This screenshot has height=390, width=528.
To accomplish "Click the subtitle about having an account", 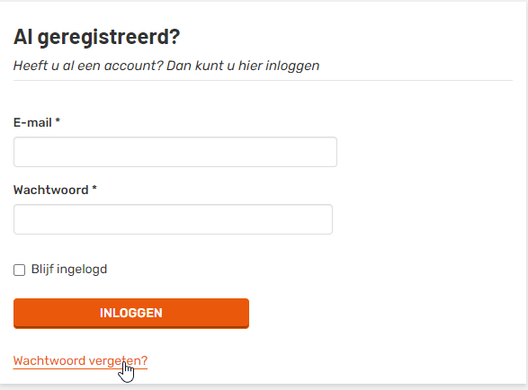I will coord(166,66).
